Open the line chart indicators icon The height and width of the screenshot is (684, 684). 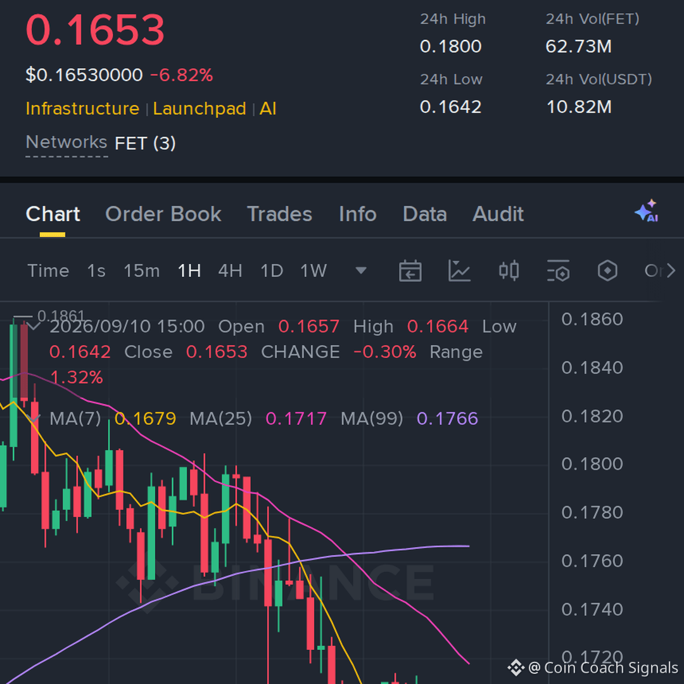tap(459, 271)
